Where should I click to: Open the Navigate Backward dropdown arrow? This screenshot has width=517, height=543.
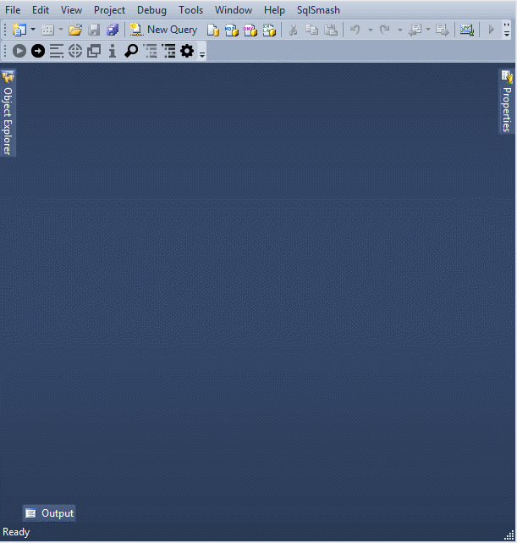click(428, 30)
